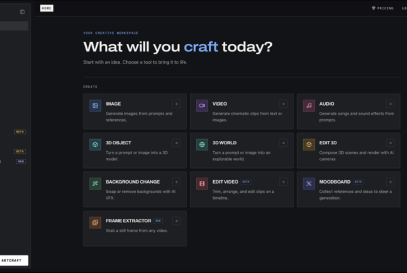This screenshot has height=273, width=407.
Task: Open Video via its arrow button
Action: point(283,104)
